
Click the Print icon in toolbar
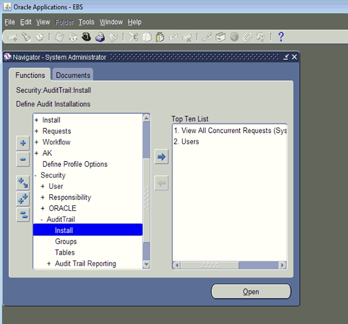click(x=100, y=37)
